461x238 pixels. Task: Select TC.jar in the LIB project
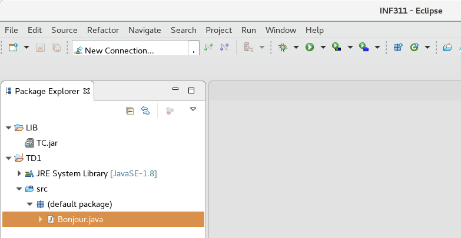47,143
